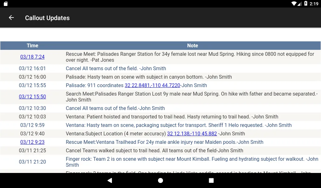Click the Note column header
Screen dimensions: 321x188
(192, 46)
